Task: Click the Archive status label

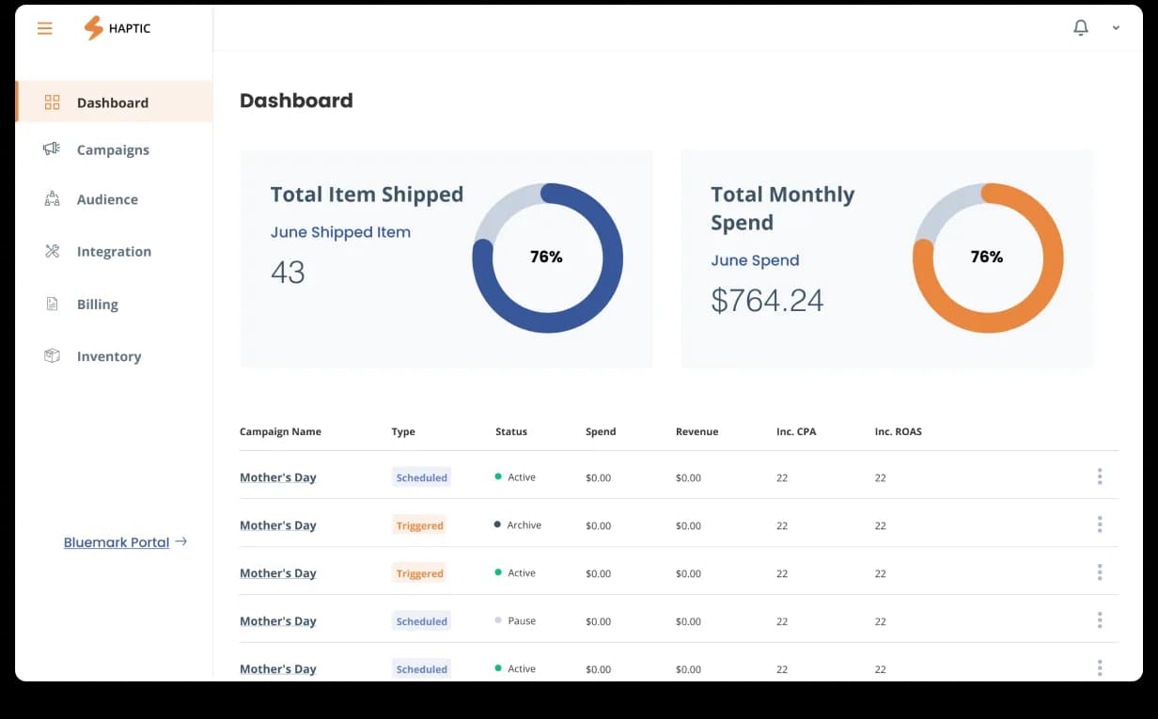Action: click(524, 525)
